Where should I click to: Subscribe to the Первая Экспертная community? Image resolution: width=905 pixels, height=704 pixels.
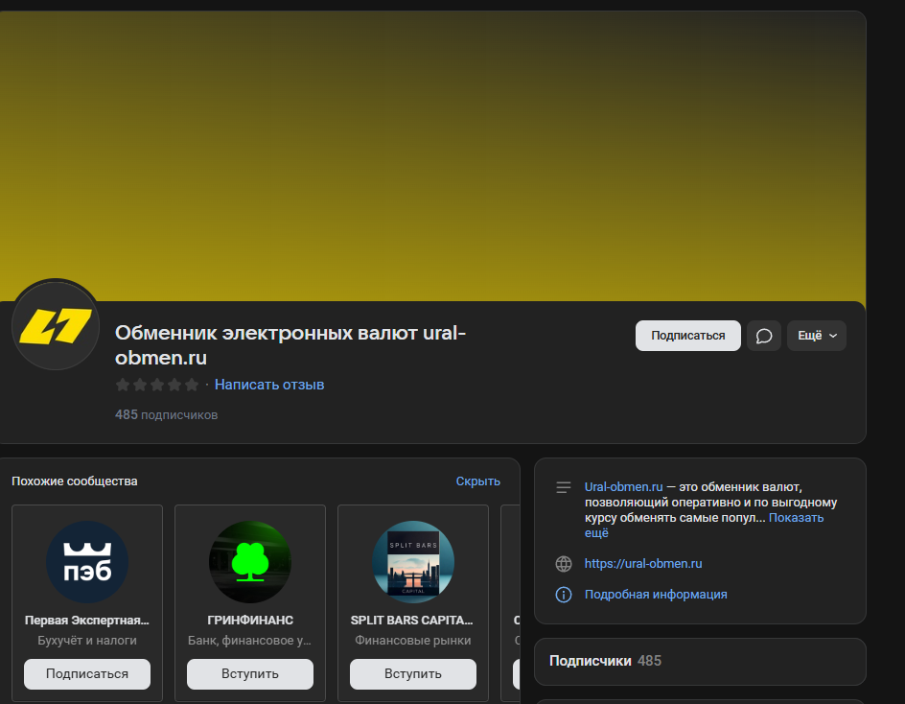(x=87, y=674)
